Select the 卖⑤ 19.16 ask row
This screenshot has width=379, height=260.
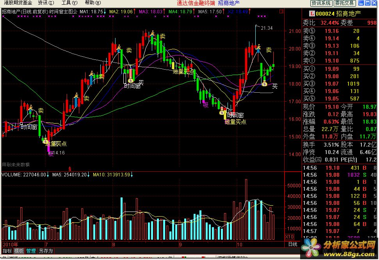[x=339, y=31]
